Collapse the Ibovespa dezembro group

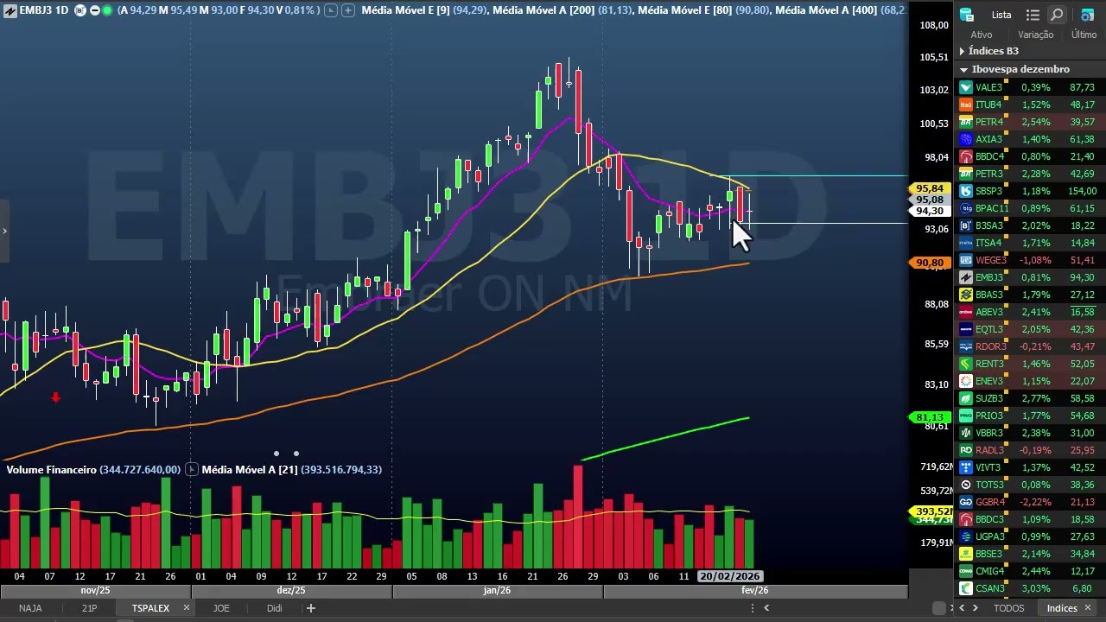(963, 69)
